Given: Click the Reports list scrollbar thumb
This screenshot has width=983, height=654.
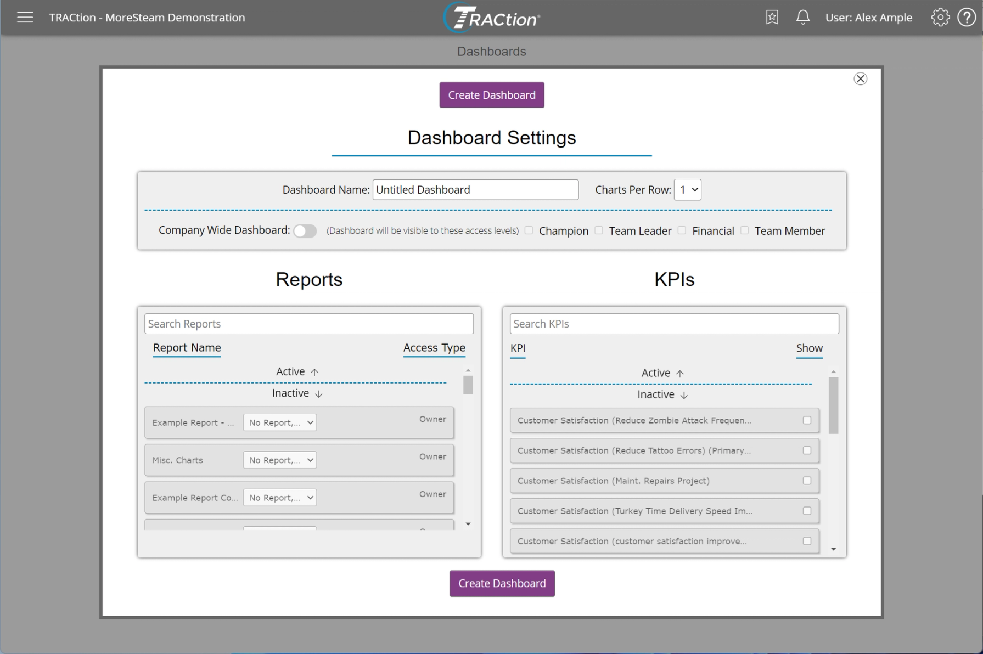Looking at the screenshot, I should pyautogui.click(x=468, y=385).
